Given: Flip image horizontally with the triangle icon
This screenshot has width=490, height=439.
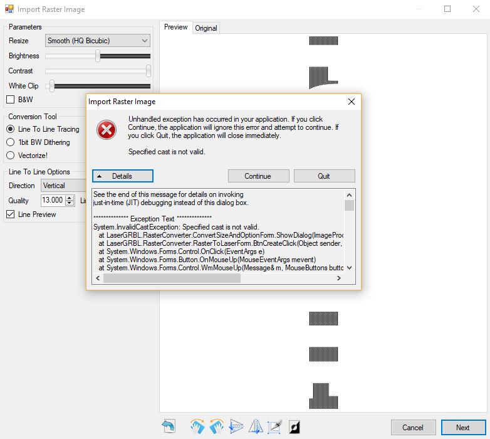Looking at the screenshot, I should coord(256,426).
